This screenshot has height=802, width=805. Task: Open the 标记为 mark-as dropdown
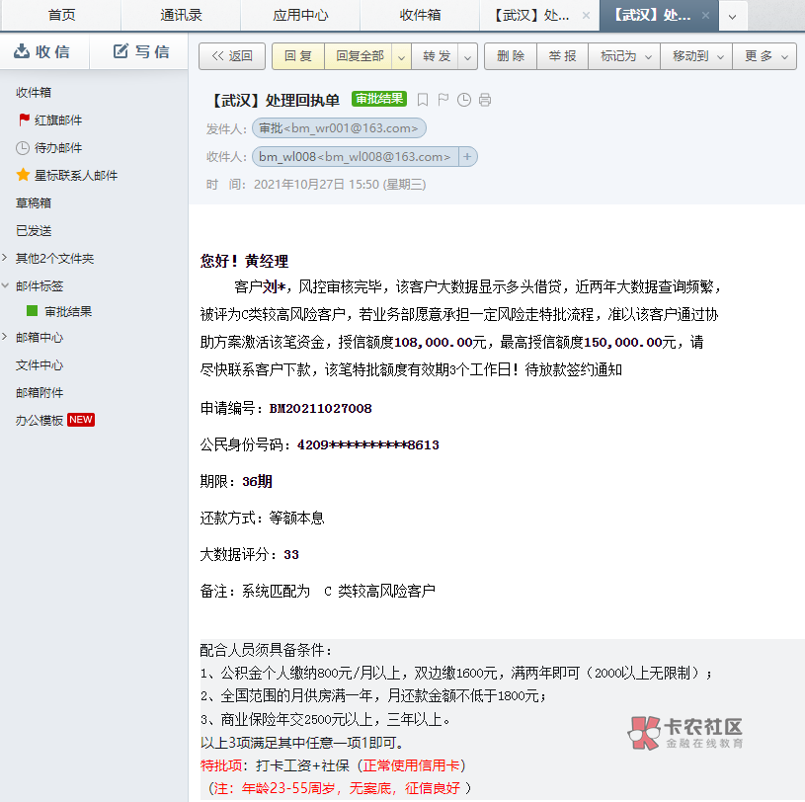coord(624,56)
